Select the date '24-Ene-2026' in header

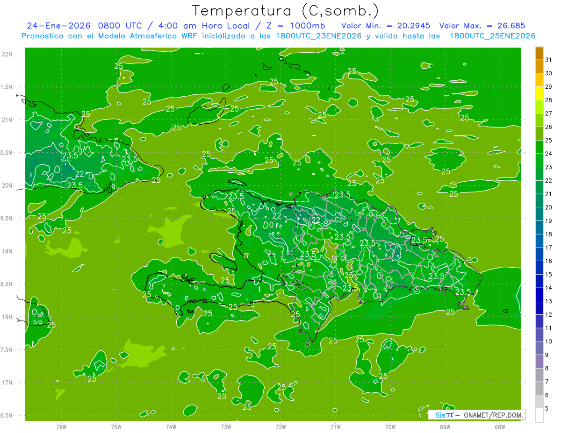(59, 26)
